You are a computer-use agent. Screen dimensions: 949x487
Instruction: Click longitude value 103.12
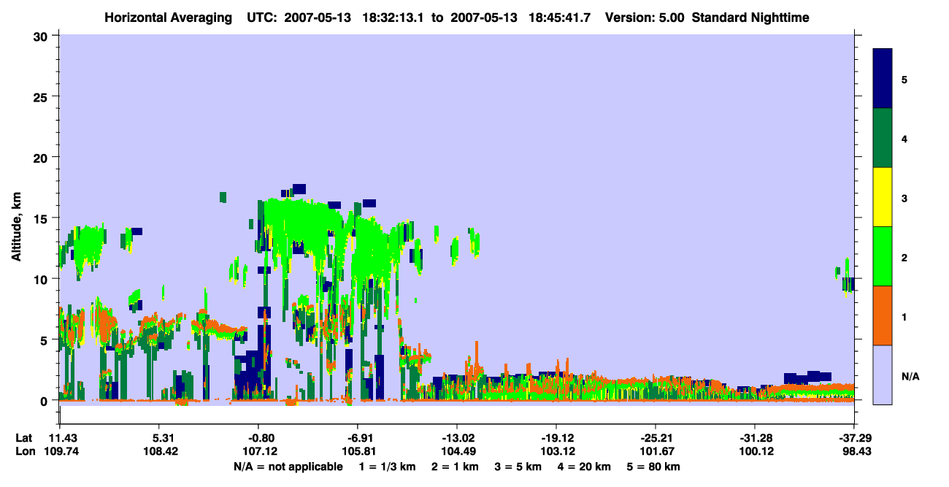556,452
